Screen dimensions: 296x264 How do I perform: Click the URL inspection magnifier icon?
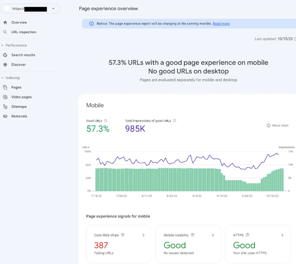point(5,32)
